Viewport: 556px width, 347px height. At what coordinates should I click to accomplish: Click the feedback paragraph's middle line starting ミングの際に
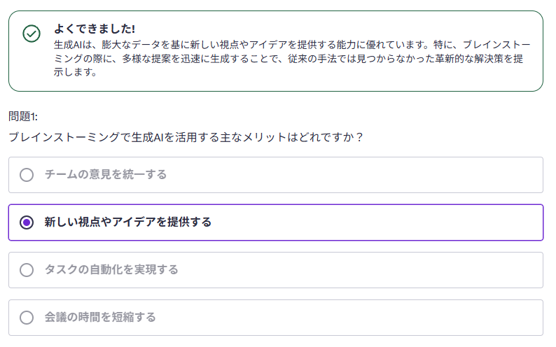click(x=289, y=59)
